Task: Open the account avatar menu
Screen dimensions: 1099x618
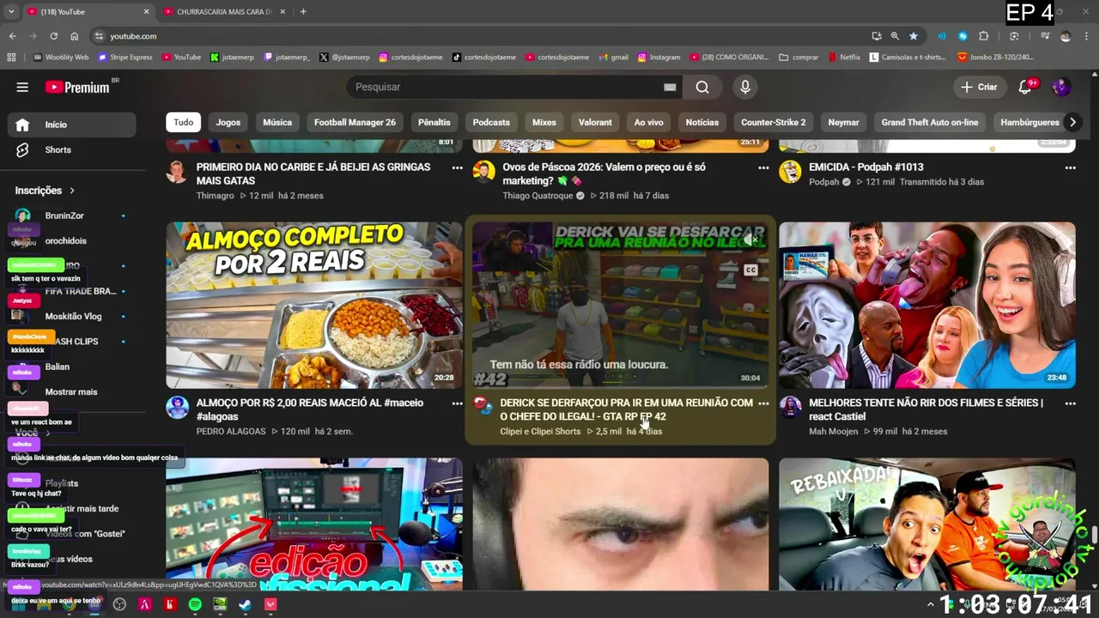Action: [x=1061, y=87]
